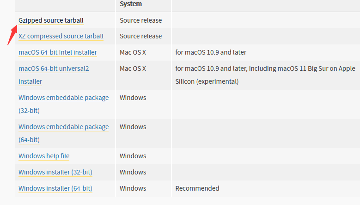Click the System column header

pos(131,4)
